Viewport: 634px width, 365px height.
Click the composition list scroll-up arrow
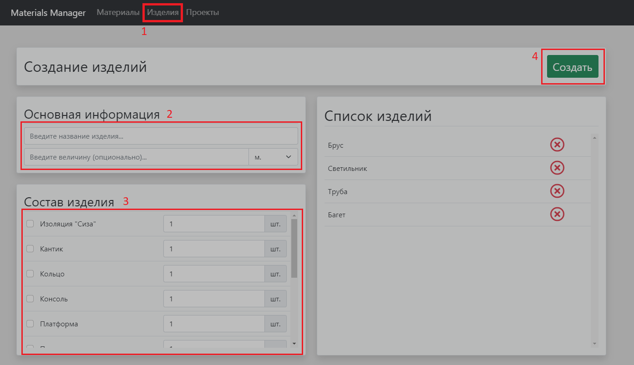(x=294, y=215)
